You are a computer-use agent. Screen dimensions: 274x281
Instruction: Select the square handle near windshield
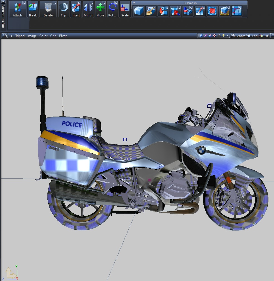[x=209, y=106]
